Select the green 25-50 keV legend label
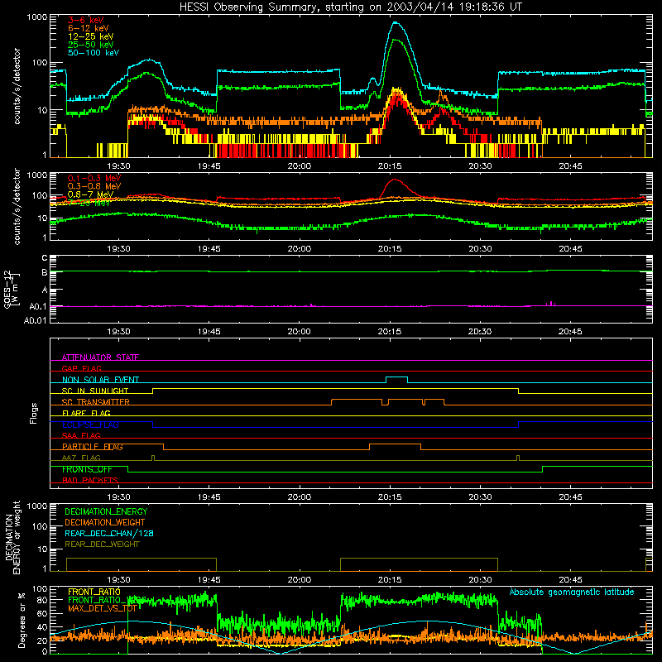This screenshot has height=662, width=662. click(x=91, y=45)
